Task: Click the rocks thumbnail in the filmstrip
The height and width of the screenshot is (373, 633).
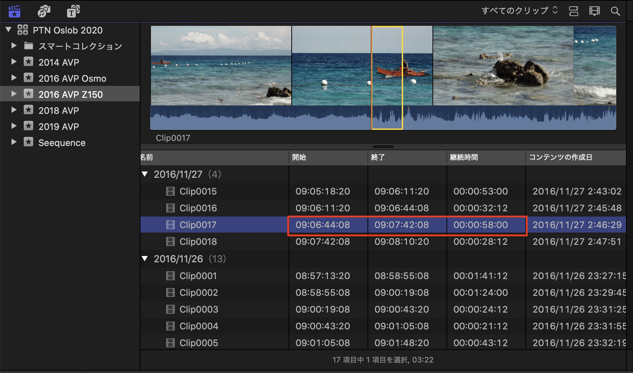Action: [503, 66]
